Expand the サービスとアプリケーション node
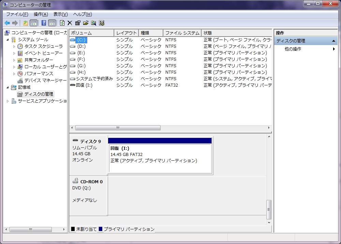Screen dimensions: 341x244 8,101
